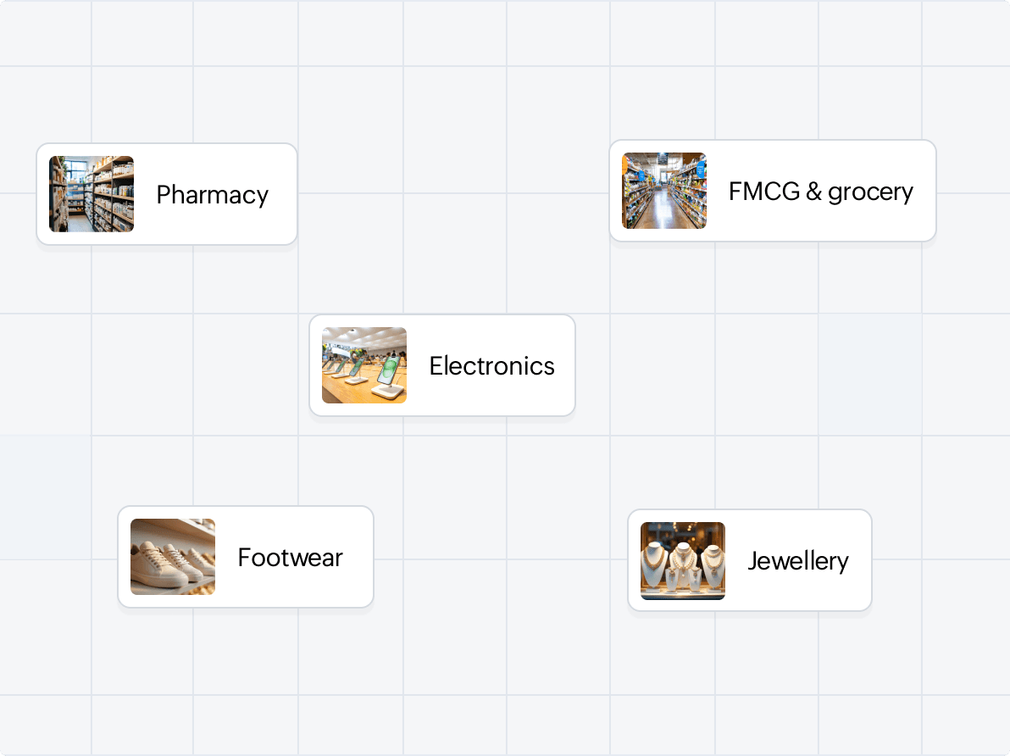
Task: Select the Electronics store thumbnail image
Action: coord(364,365)
